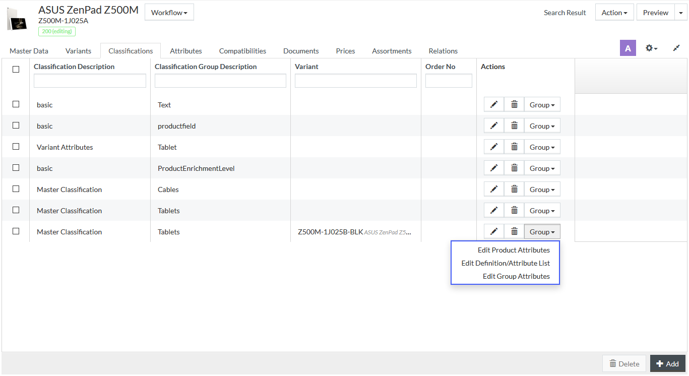Click the purple A avatar icon
The height and width of the screenshot is (376, 689).
click(x=628, y=48)
